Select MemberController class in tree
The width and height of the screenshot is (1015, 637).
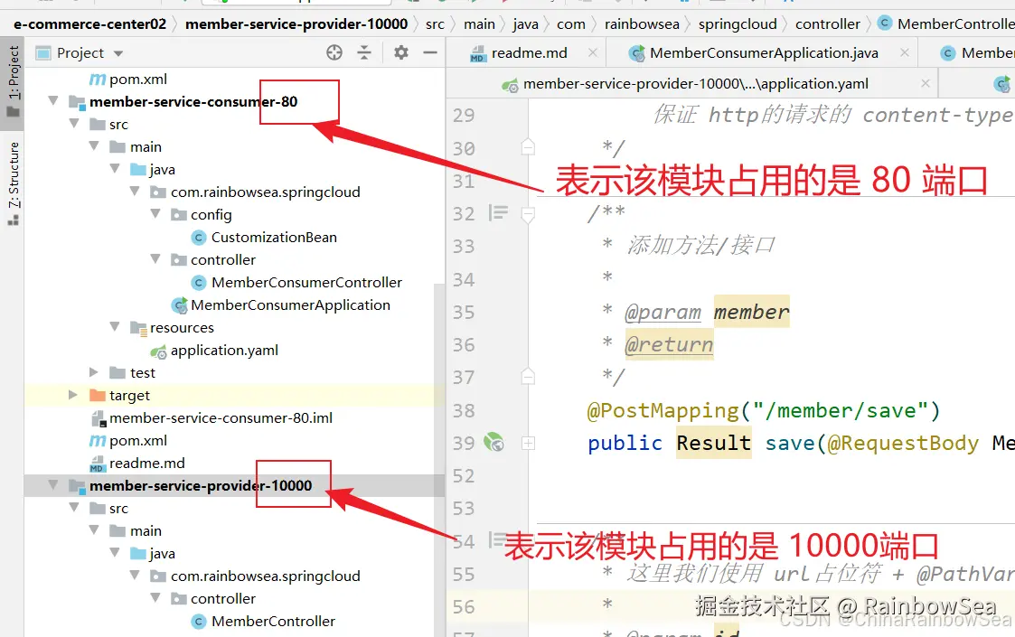pos(273,621)
